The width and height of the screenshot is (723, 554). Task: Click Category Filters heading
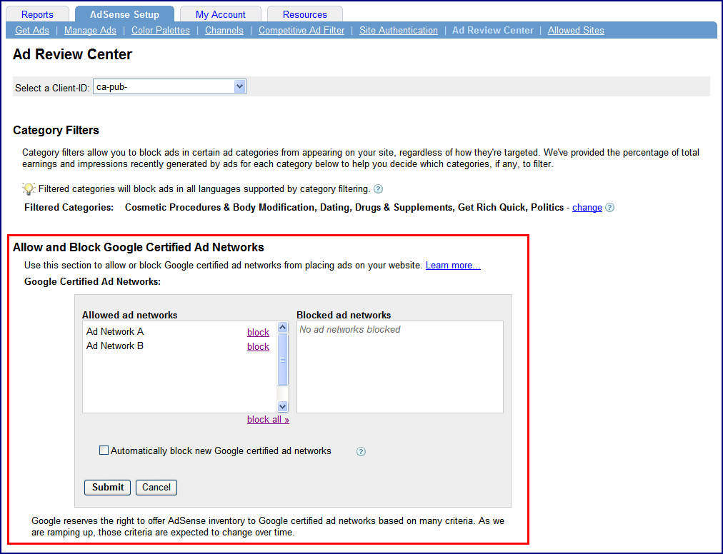(56, 131)
